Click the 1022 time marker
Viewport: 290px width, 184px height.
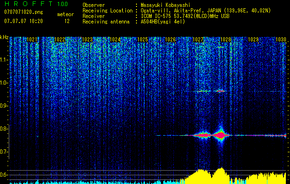pos(60,40)
